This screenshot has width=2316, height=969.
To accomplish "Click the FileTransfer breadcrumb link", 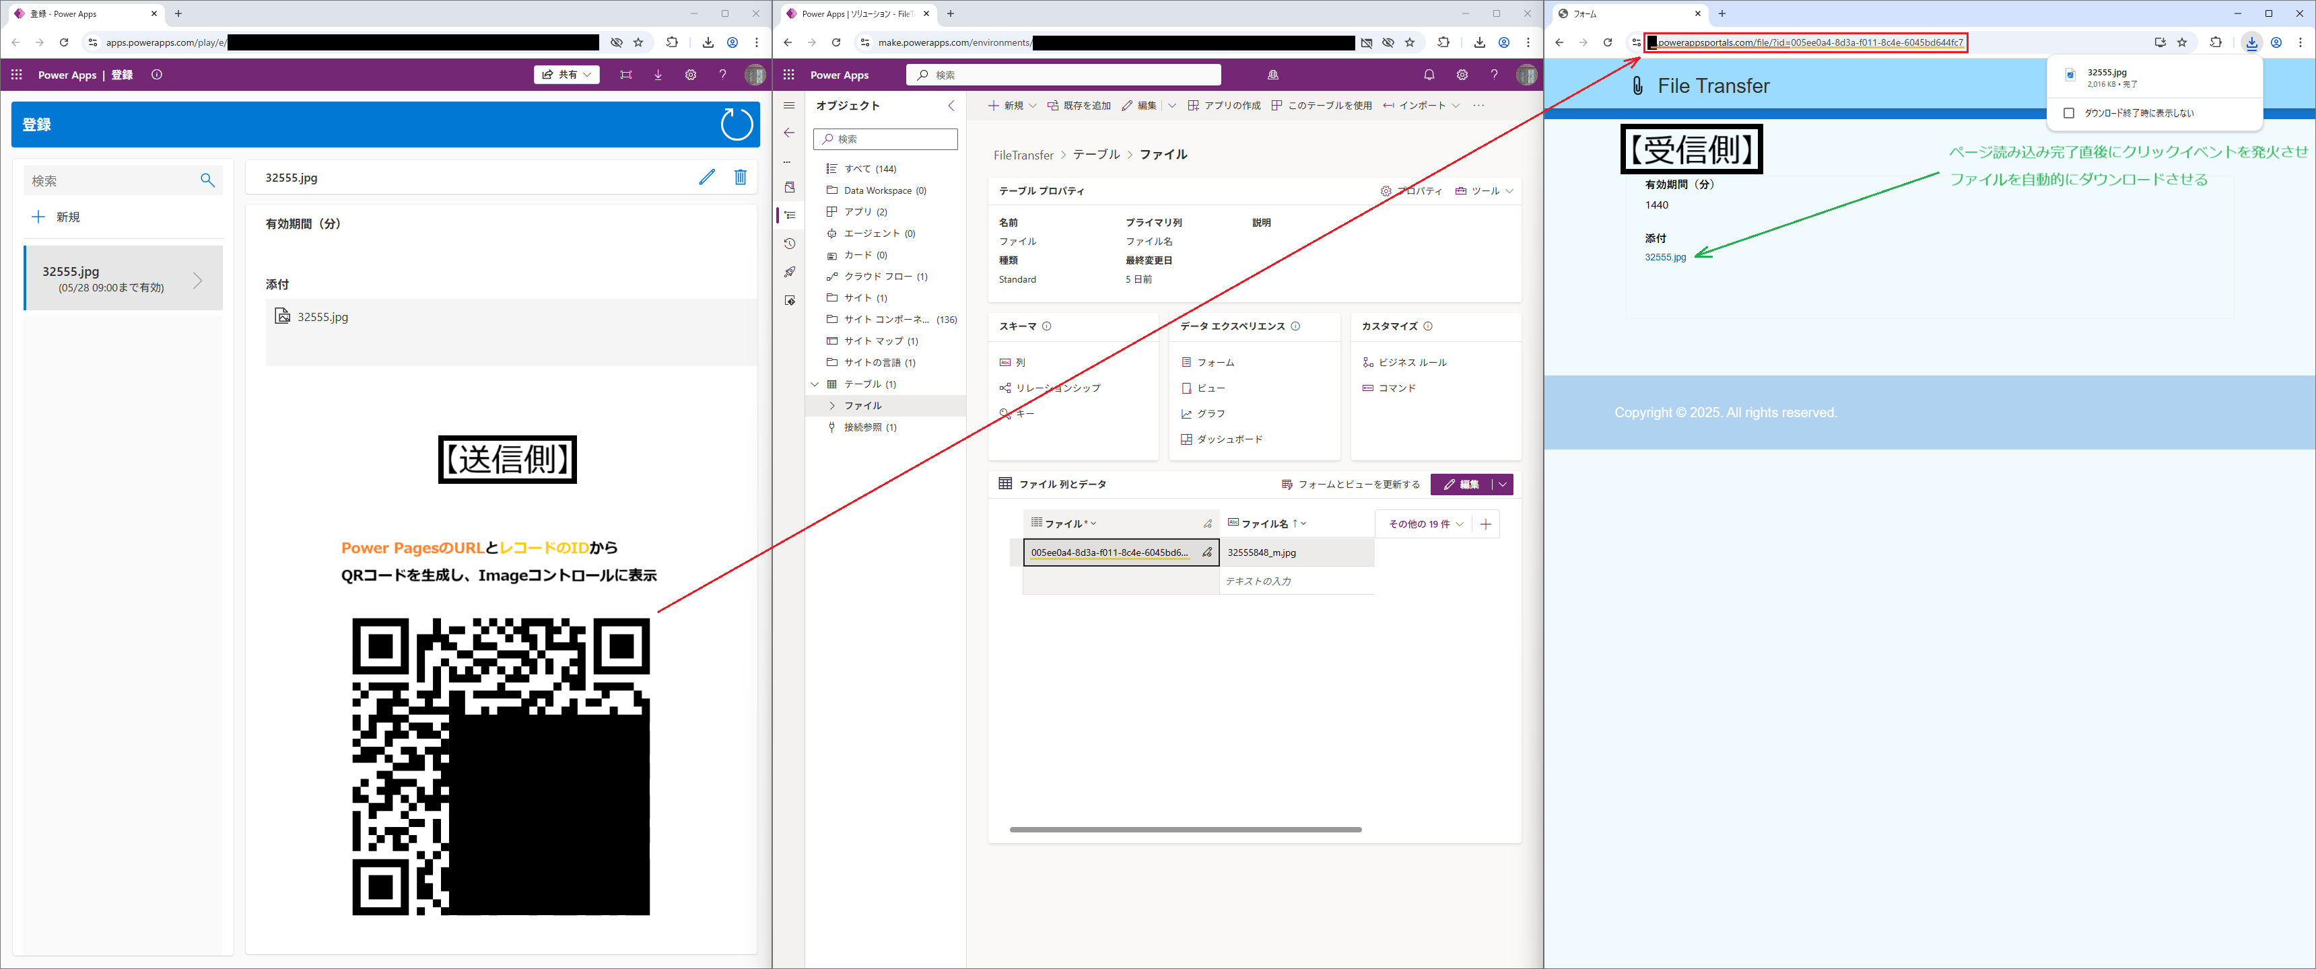I will tap(1023, 155).
